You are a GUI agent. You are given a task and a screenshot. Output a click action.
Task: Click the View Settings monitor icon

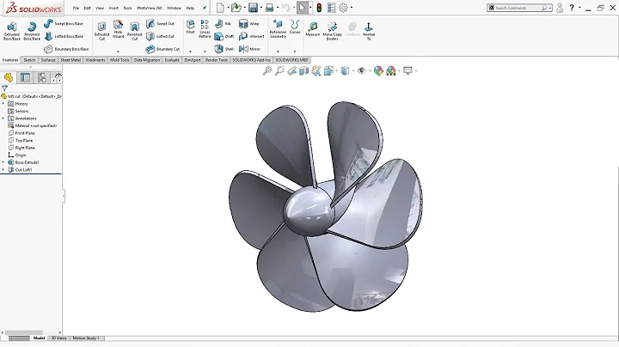tap(408, 70)
